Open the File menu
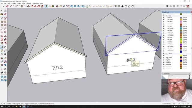192x108 pixels. tap(1, 3)
